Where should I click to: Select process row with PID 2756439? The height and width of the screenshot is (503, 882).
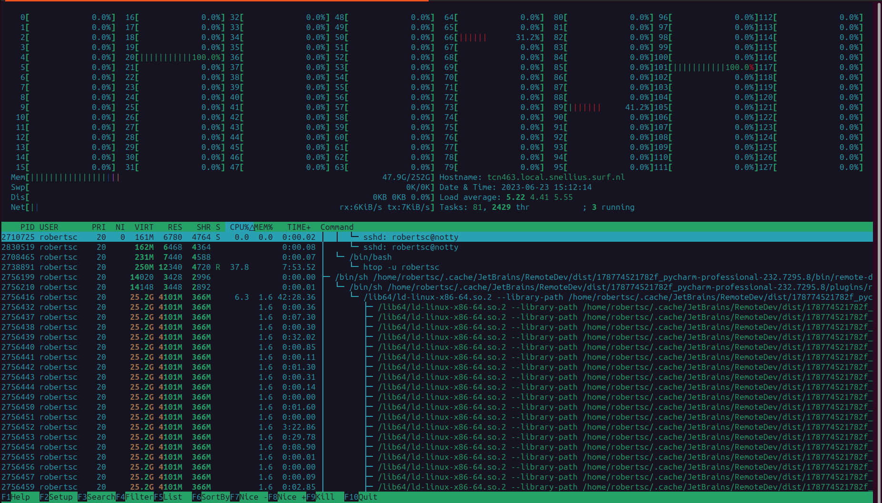pos(437,337)
